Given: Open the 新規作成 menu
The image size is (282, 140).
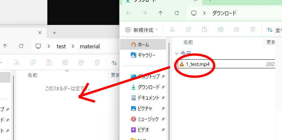Looking at the screenshot, I should pyautogui.click(x=142, y=30).
